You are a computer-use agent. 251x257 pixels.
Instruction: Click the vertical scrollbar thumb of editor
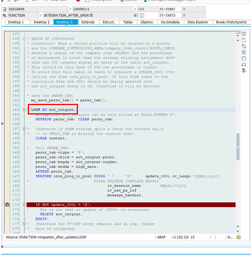coord(238,147)
